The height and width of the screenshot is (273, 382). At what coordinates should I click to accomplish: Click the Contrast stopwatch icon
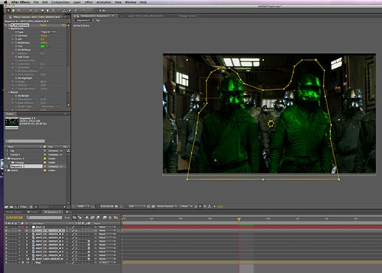pos(16,35)
